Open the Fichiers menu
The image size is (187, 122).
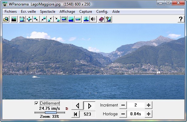pyautogui.click(x=11, y=12)
